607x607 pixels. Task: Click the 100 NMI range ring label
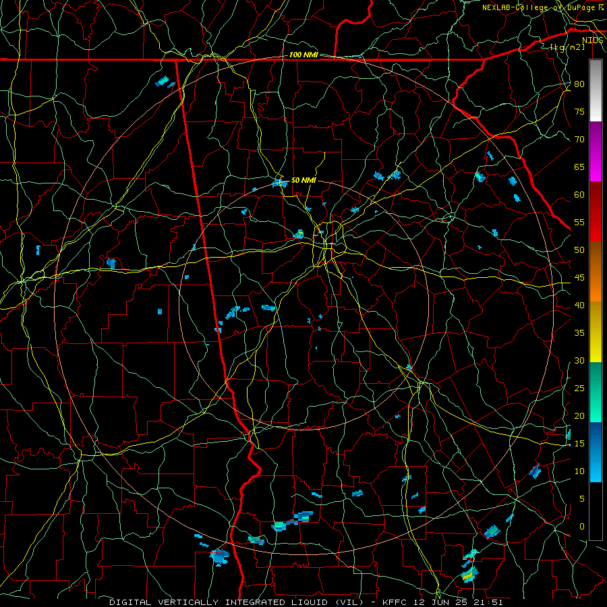pos(304,55)
